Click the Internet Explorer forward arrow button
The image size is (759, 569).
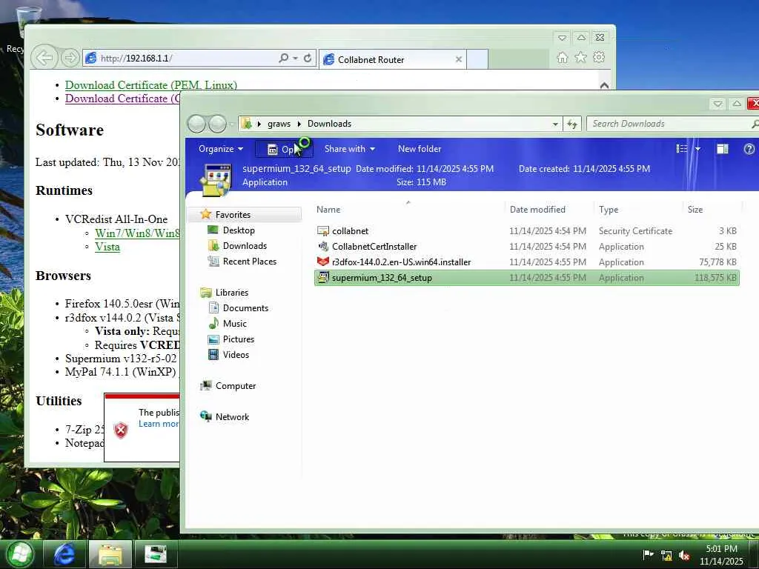pyautogui.click(x=70, y=58)
